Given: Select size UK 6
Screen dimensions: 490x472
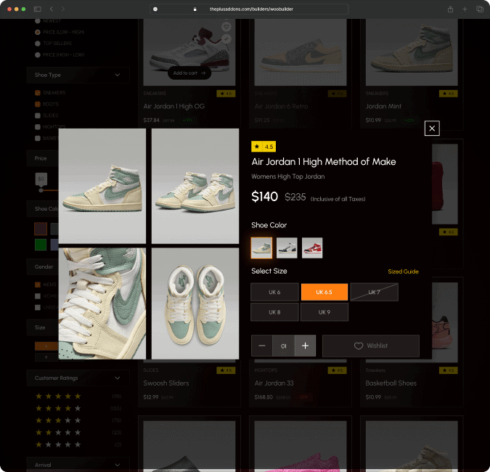Looking at the screenshot, I should (x=275, y=292).
